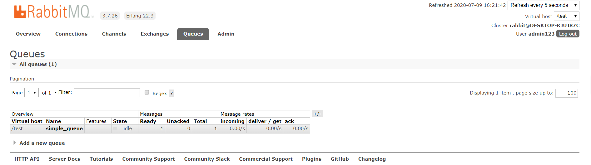Open the simple_queue queue link
The width and height of the screenshot is (591, 165).
[x=64, y=129]
